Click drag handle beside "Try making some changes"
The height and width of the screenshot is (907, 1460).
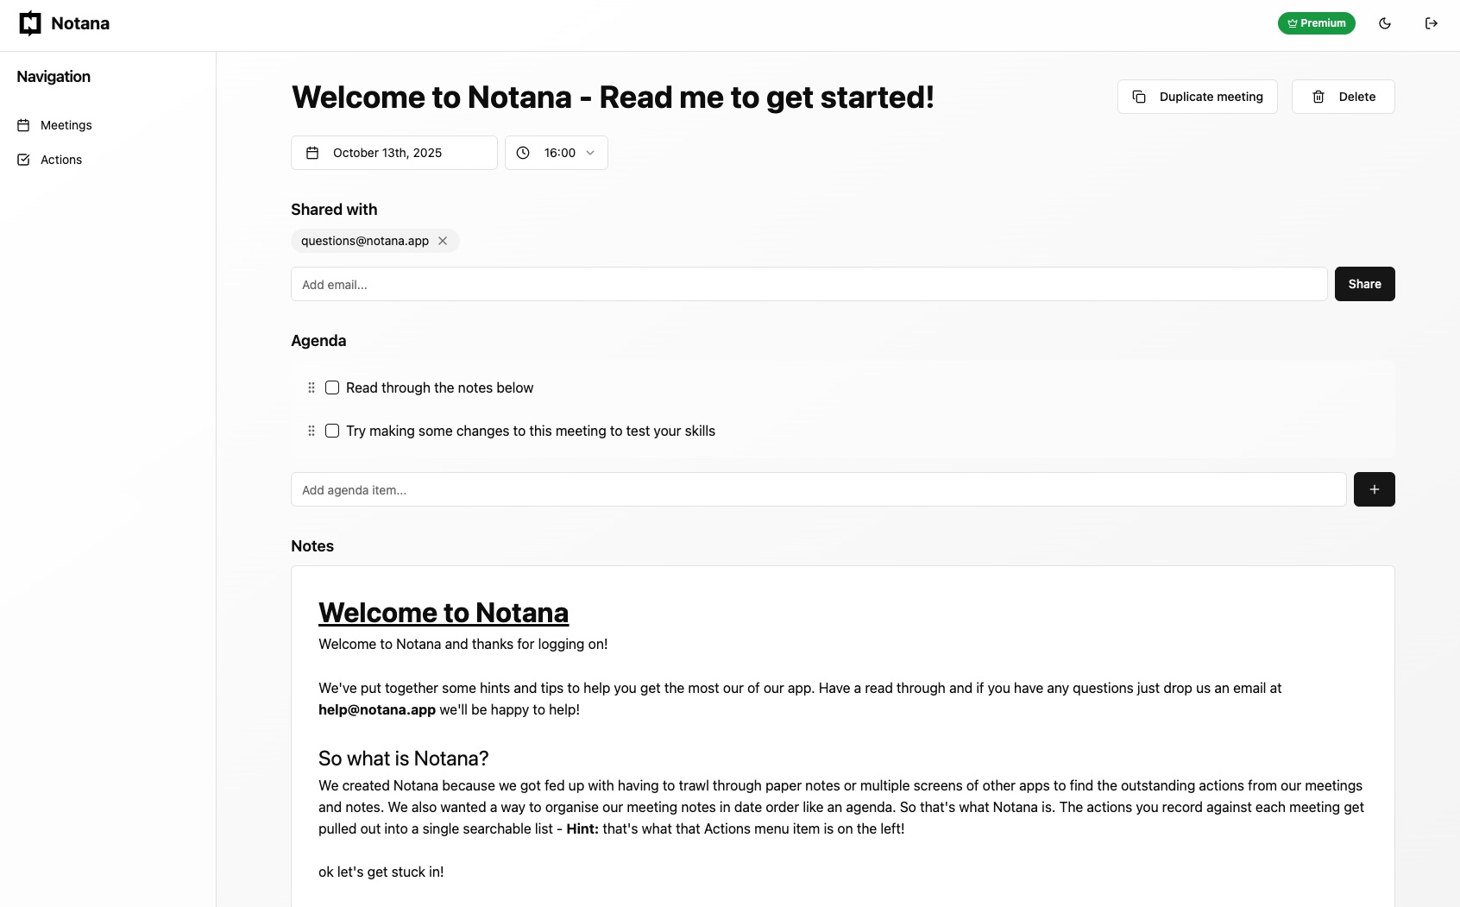coord(312,431)
